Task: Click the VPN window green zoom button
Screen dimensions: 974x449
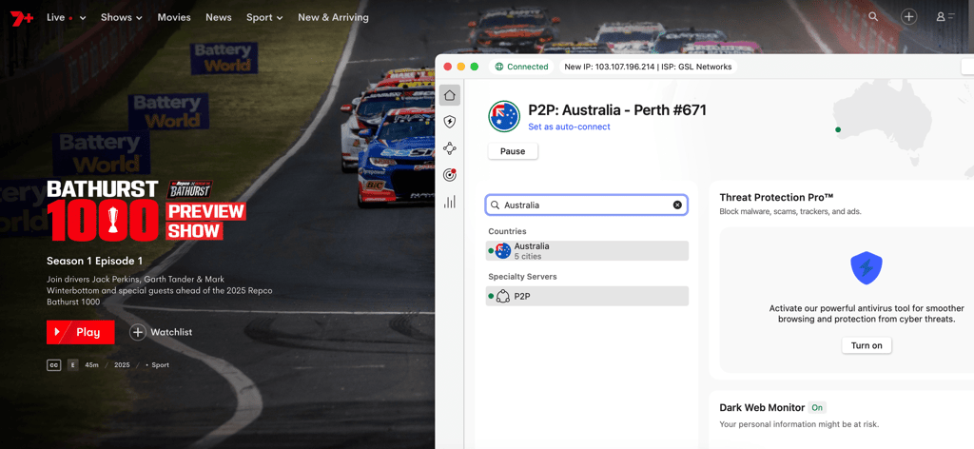Action: tap(475, 68)
